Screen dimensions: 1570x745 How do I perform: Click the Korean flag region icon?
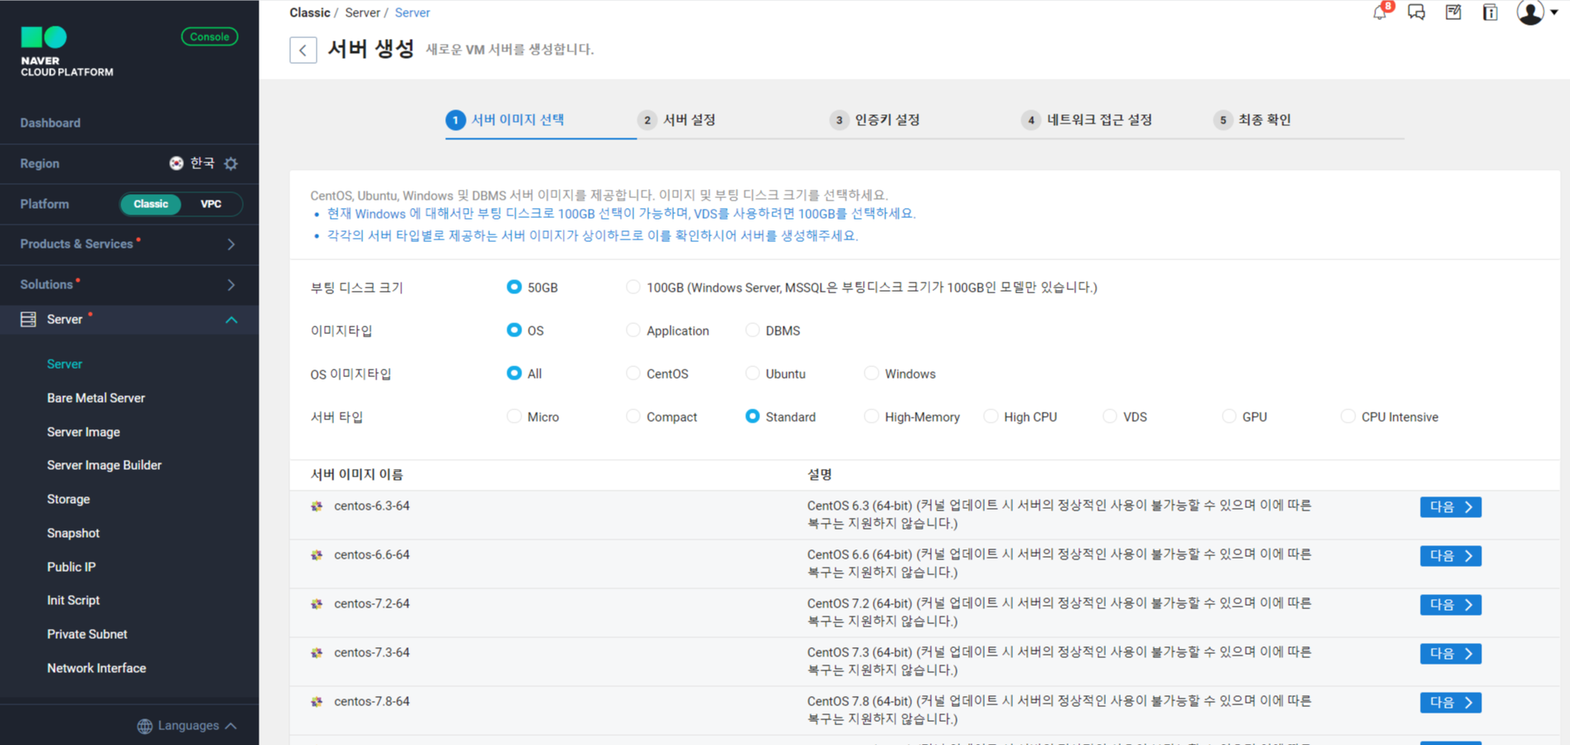point(177,163)
